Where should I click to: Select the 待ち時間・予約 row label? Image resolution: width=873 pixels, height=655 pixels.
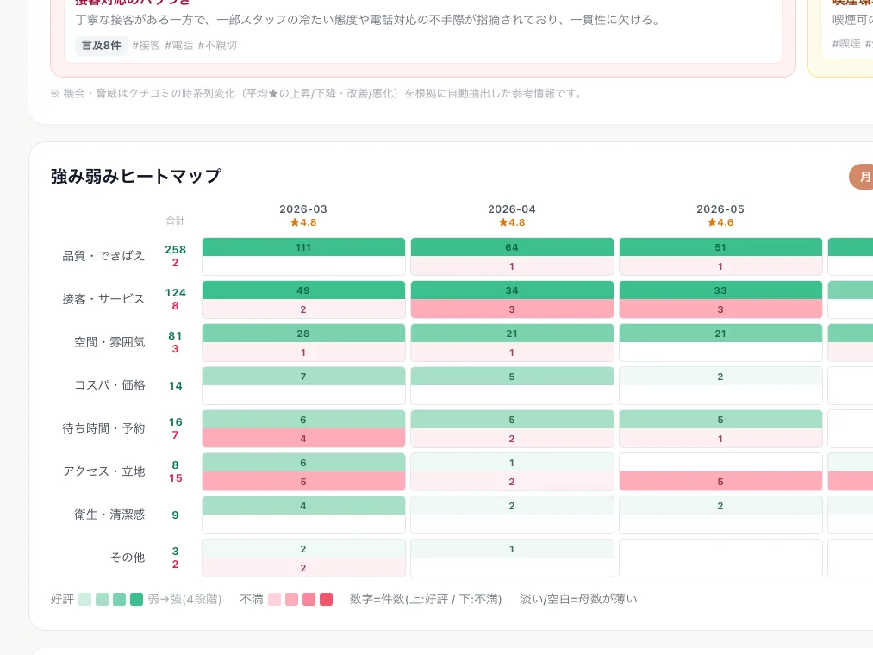pos(103,428)
